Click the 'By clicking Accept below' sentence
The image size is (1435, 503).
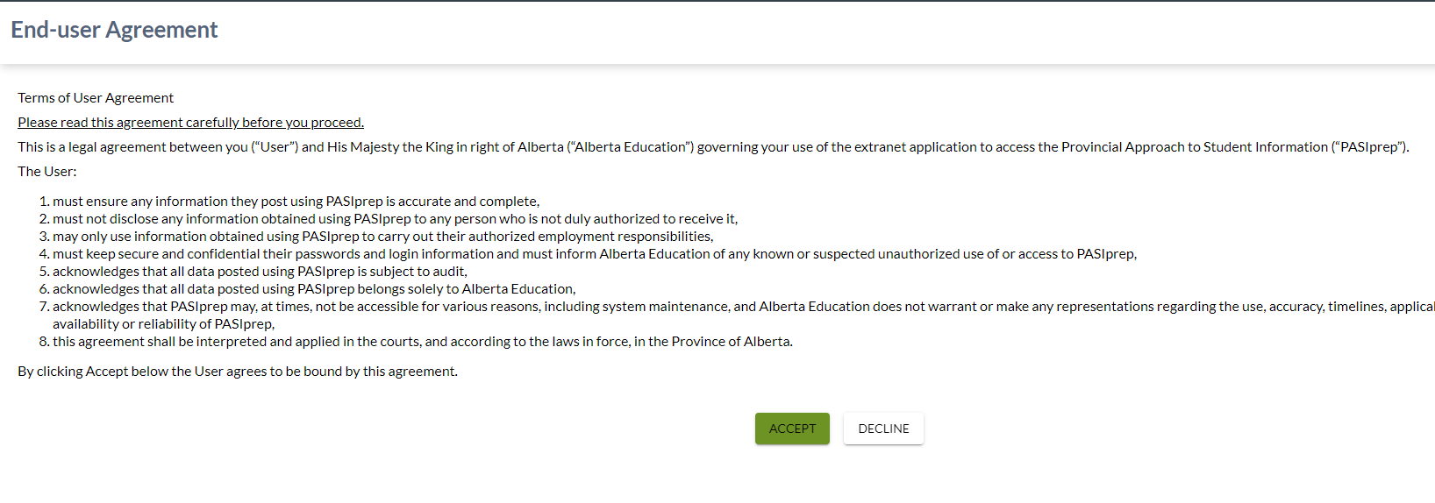[x=238, y=372]
